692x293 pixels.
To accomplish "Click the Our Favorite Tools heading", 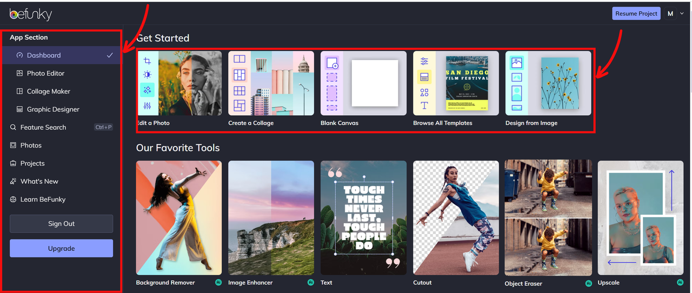I will [178, 148].
